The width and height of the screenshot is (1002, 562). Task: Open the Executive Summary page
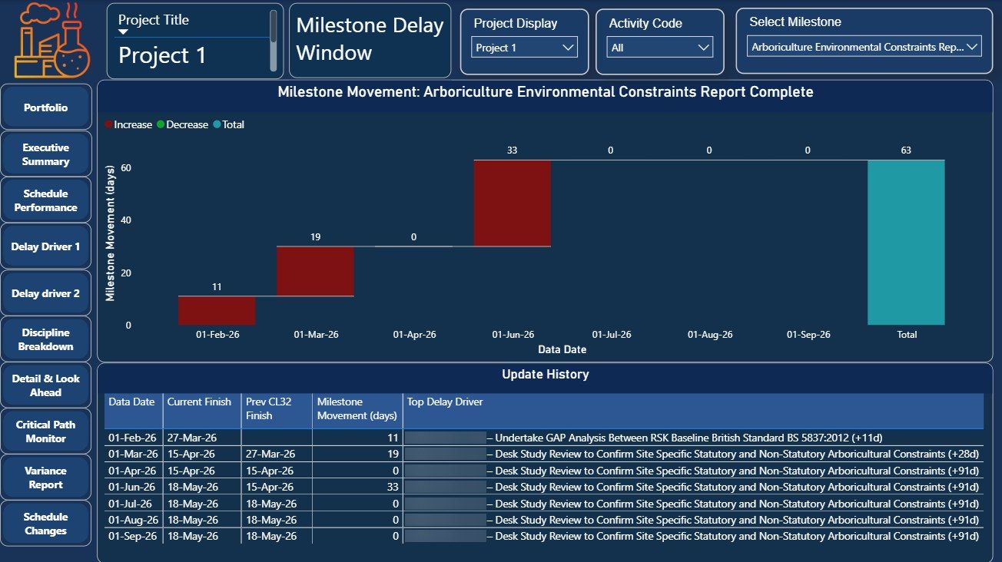click(46, 154)
